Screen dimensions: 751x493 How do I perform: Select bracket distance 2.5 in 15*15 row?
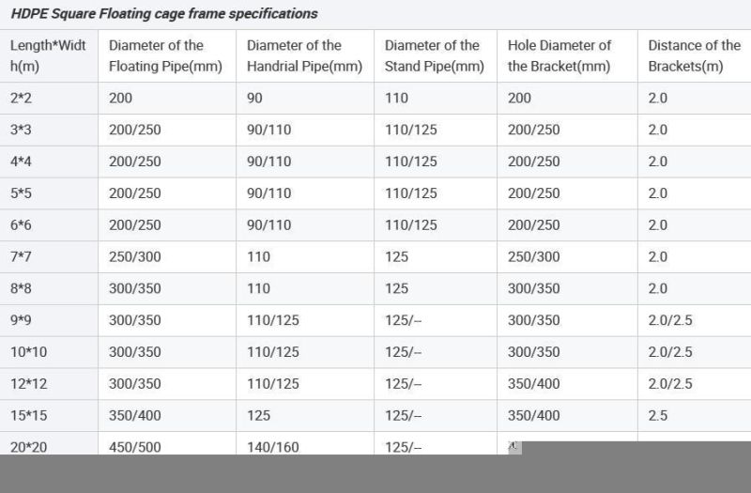pyautogui.click(x=657, y=415)
